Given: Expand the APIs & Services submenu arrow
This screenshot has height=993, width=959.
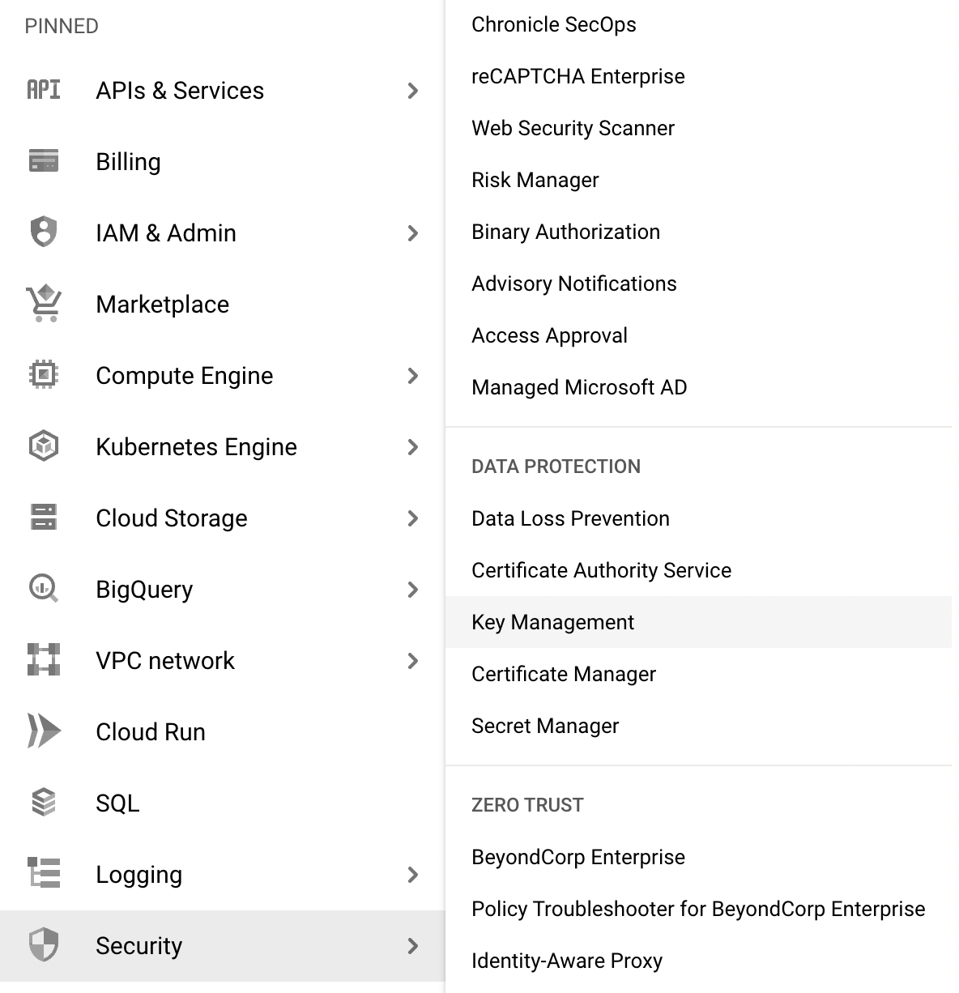Looking at the screenshot, I should point(413,91).
